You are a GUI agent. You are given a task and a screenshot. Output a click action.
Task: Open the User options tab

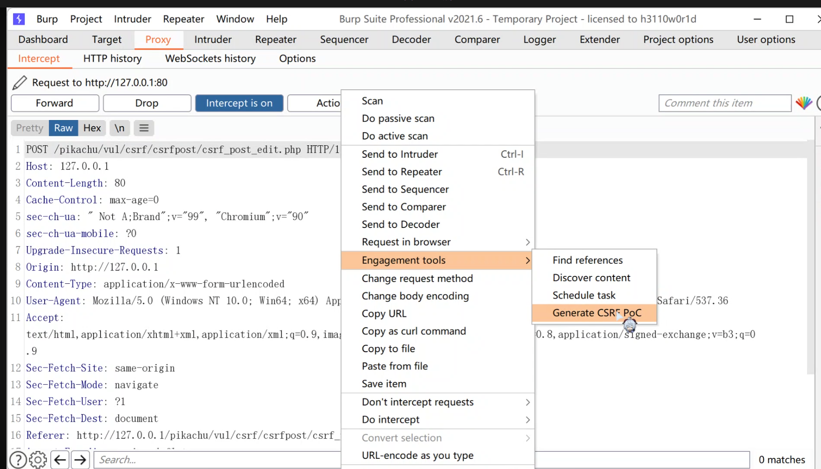766,40
